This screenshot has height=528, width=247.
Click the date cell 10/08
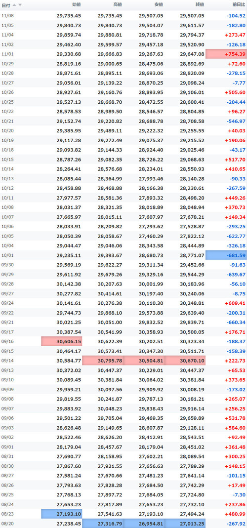7,207
